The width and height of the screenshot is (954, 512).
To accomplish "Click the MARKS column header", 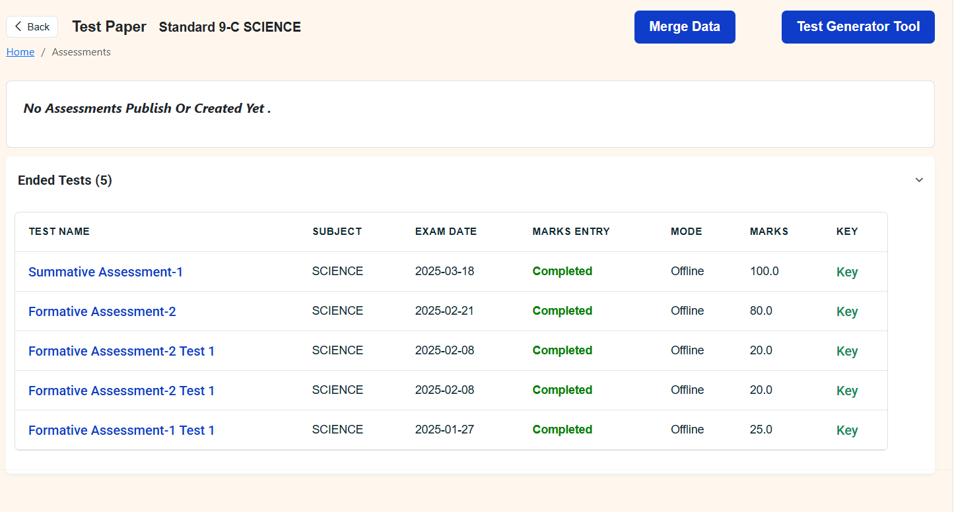I will click(769, 232).
